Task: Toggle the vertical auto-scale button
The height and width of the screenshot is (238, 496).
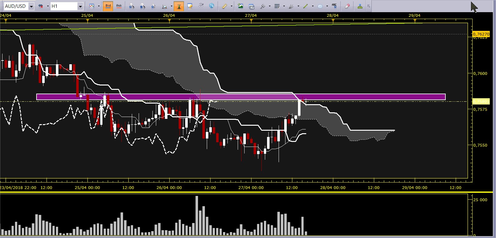Action: (x=179, y=6)
